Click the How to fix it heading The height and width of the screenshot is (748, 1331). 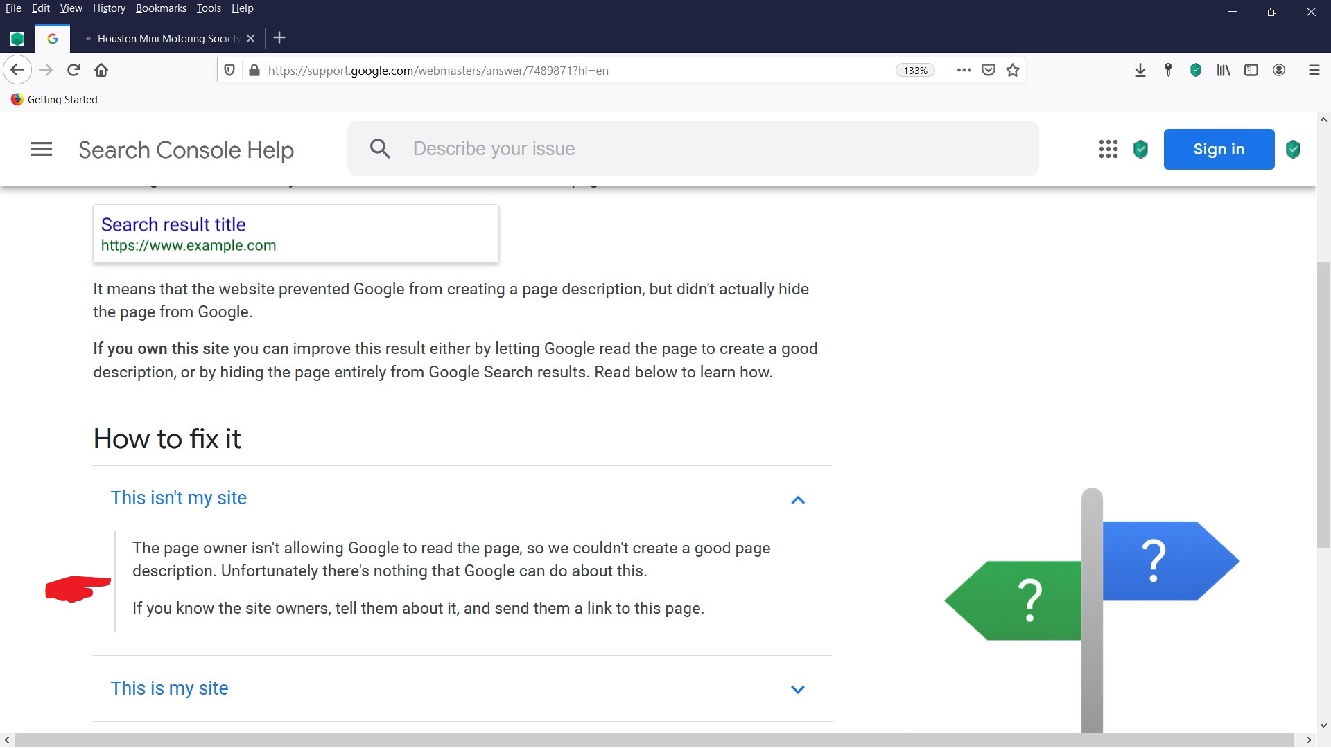point(167,438)
